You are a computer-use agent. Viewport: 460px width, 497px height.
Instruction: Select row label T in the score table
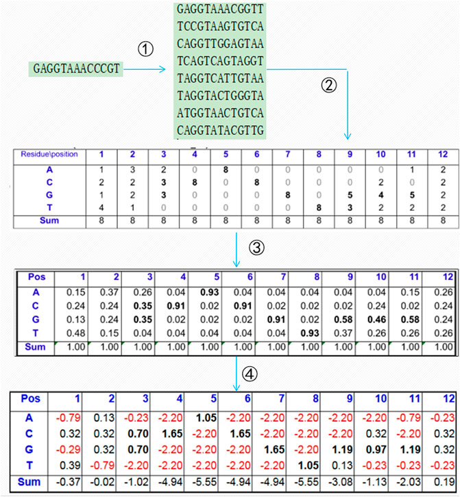point(29,466)
